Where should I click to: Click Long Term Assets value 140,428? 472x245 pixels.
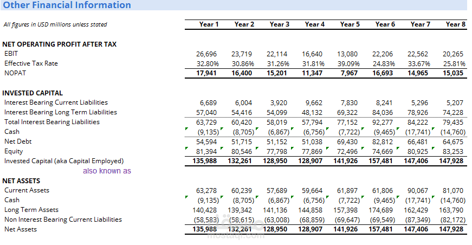coord(204,210)
